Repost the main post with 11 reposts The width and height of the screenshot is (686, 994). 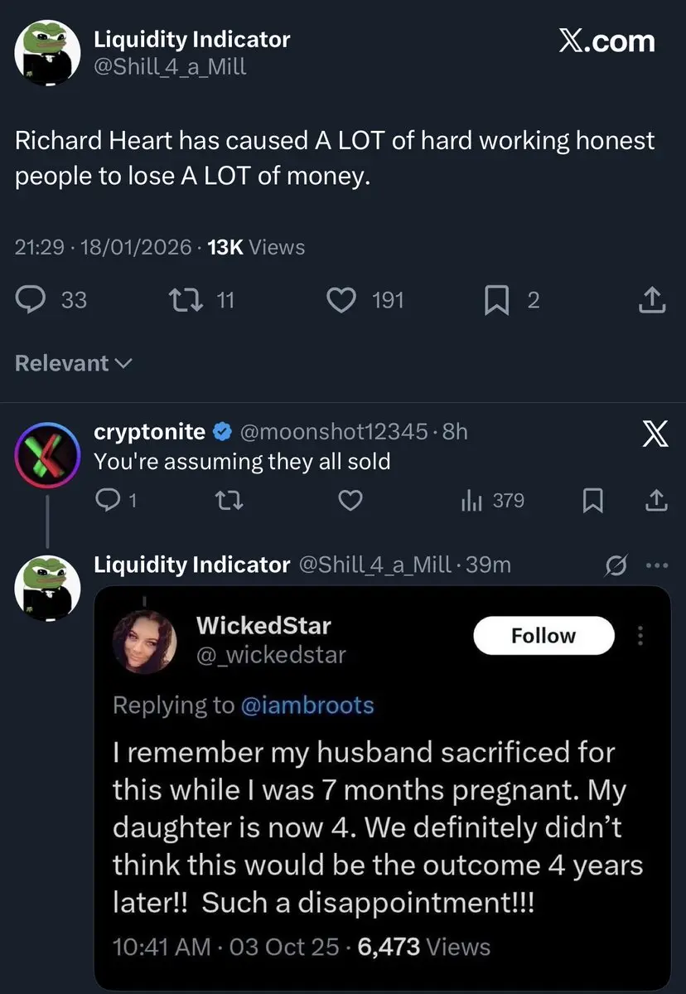(x=184, y=299)
